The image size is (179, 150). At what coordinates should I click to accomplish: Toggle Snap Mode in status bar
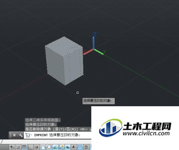(18, 147)
